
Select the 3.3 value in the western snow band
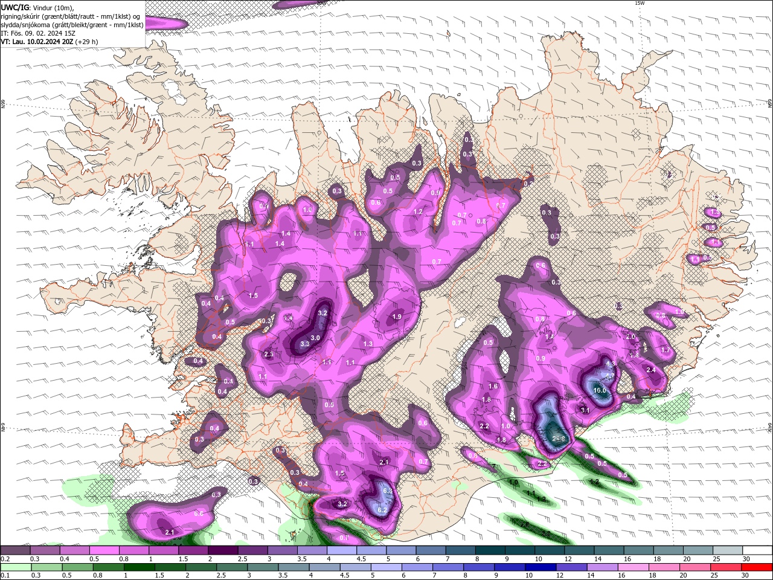(x=305, y=344)
